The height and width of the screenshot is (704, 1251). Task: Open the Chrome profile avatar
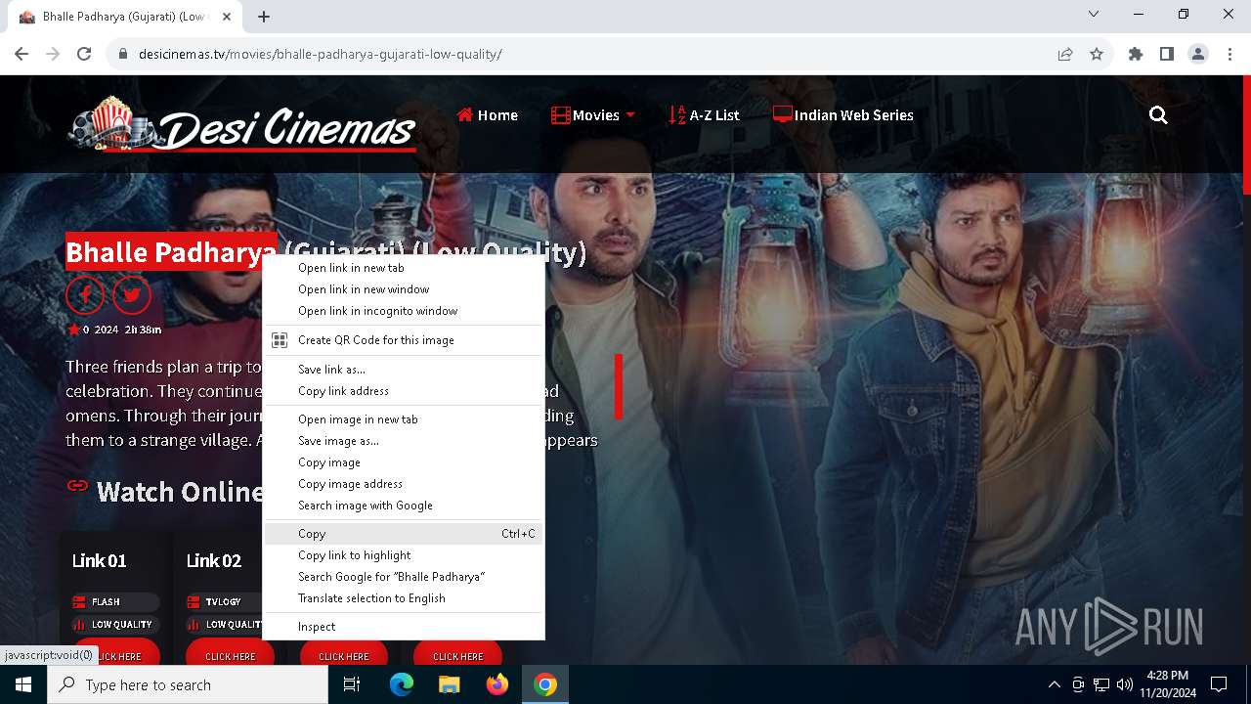[1198, 54]
